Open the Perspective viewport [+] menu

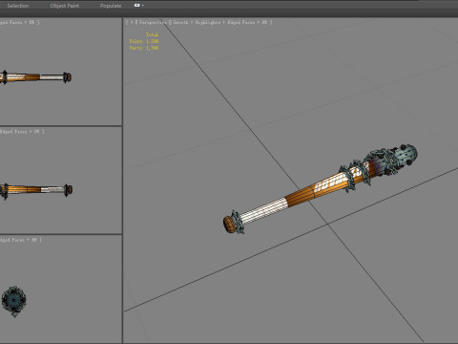click(132, 22)
